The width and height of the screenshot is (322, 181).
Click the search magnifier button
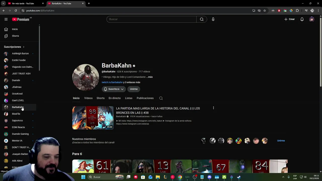coord(202,19)
